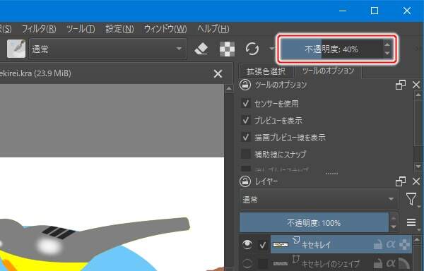The height and width of the screenshot is (271, 424).
Task: Open dropdown arrow beside reload preset icon
Action: (x=272, y=49)
